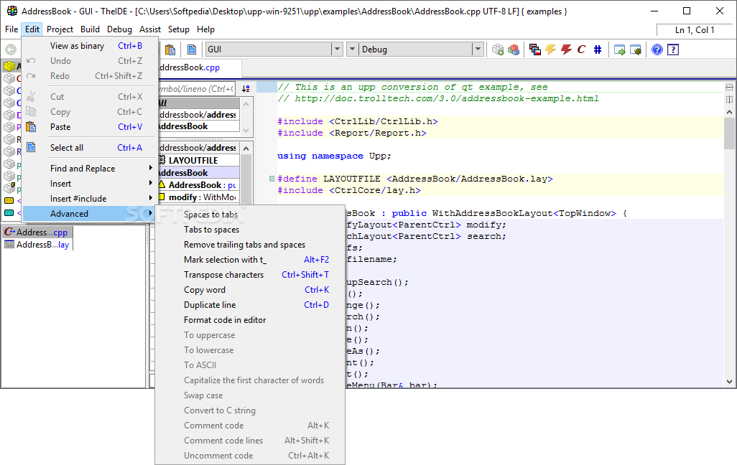This screenshot has width=737, height=465.
Task: Click dropdown arrow left of Debug field
Action: (352, 50)
